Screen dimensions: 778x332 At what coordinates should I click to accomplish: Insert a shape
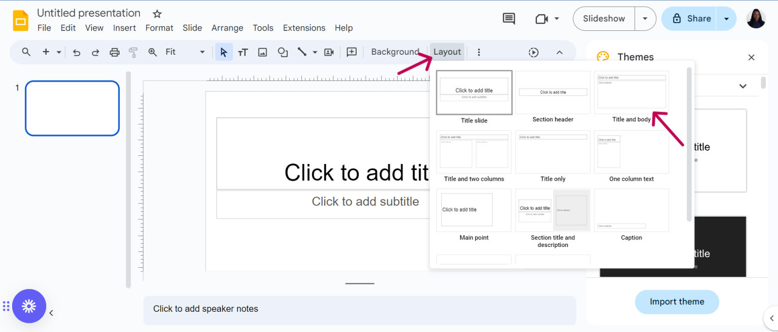pyautogui.click(x=283, y=52)
